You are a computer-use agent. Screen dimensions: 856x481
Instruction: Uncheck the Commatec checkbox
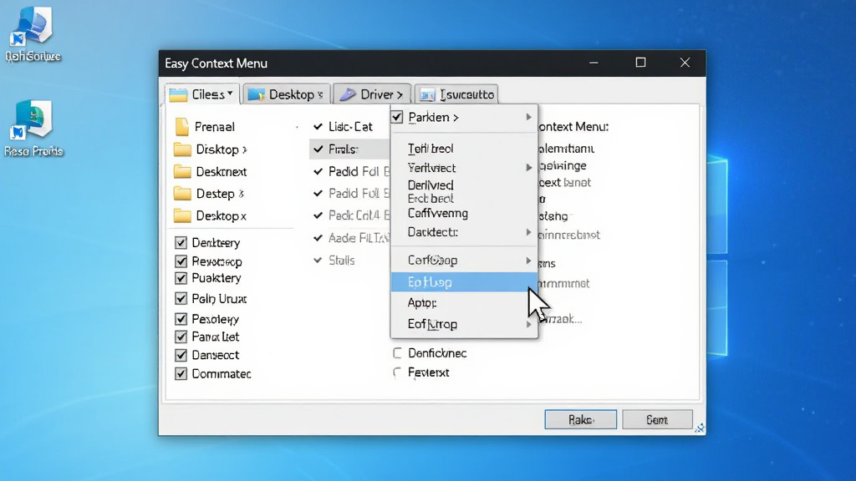tap(181, 373)
